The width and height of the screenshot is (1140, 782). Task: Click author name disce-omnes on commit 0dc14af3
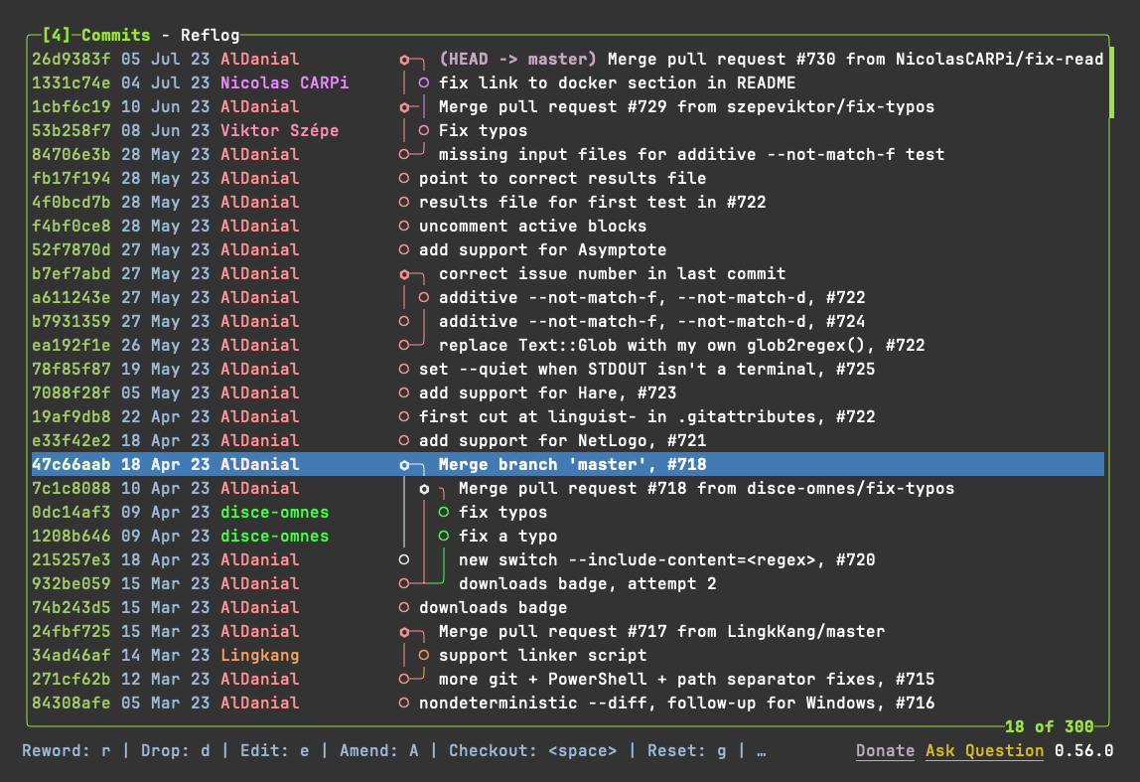click(275, 512)
